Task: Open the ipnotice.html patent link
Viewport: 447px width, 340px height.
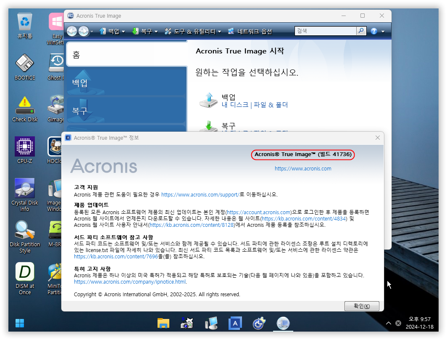Action: click(x=130, y=282)
